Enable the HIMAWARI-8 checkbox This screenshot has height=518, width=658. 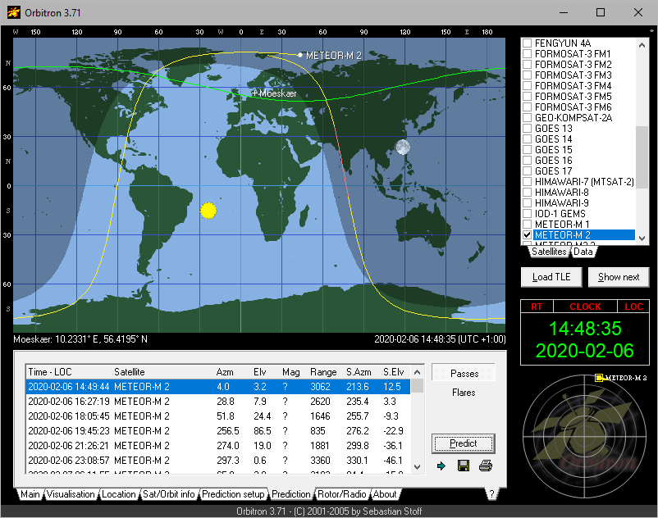(528, 193)
